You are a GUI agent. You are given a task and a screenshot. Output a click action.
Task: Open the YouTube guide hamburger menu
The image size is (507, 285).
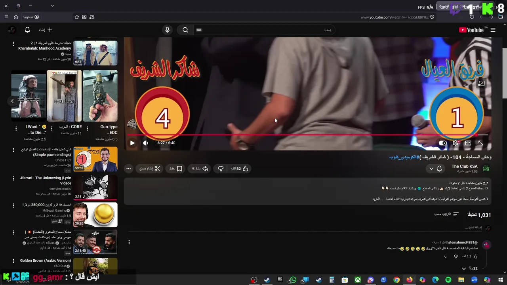pos(493,30)
